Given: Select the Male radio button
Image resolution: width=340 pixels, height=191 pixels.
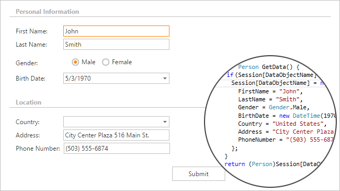Looking at the screenshot, I should [75, 62].
